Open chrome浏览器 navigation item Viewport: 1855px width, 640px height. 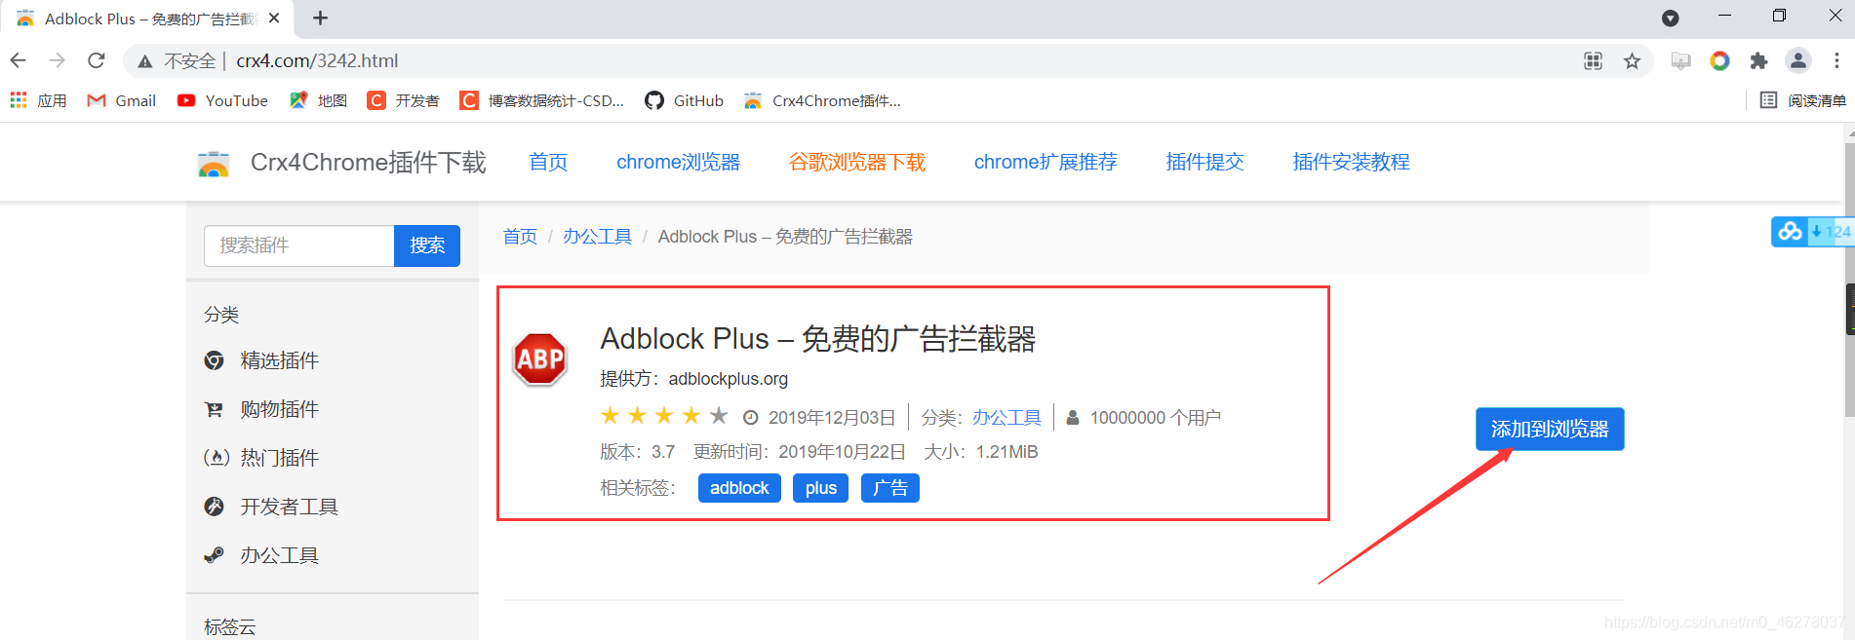(x=678, y=162)
